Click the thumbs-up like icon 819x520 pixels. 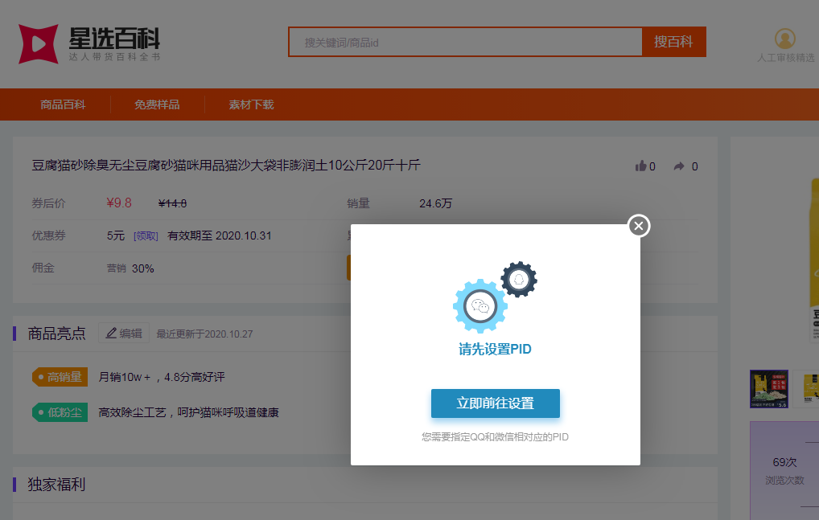point(641,166)
